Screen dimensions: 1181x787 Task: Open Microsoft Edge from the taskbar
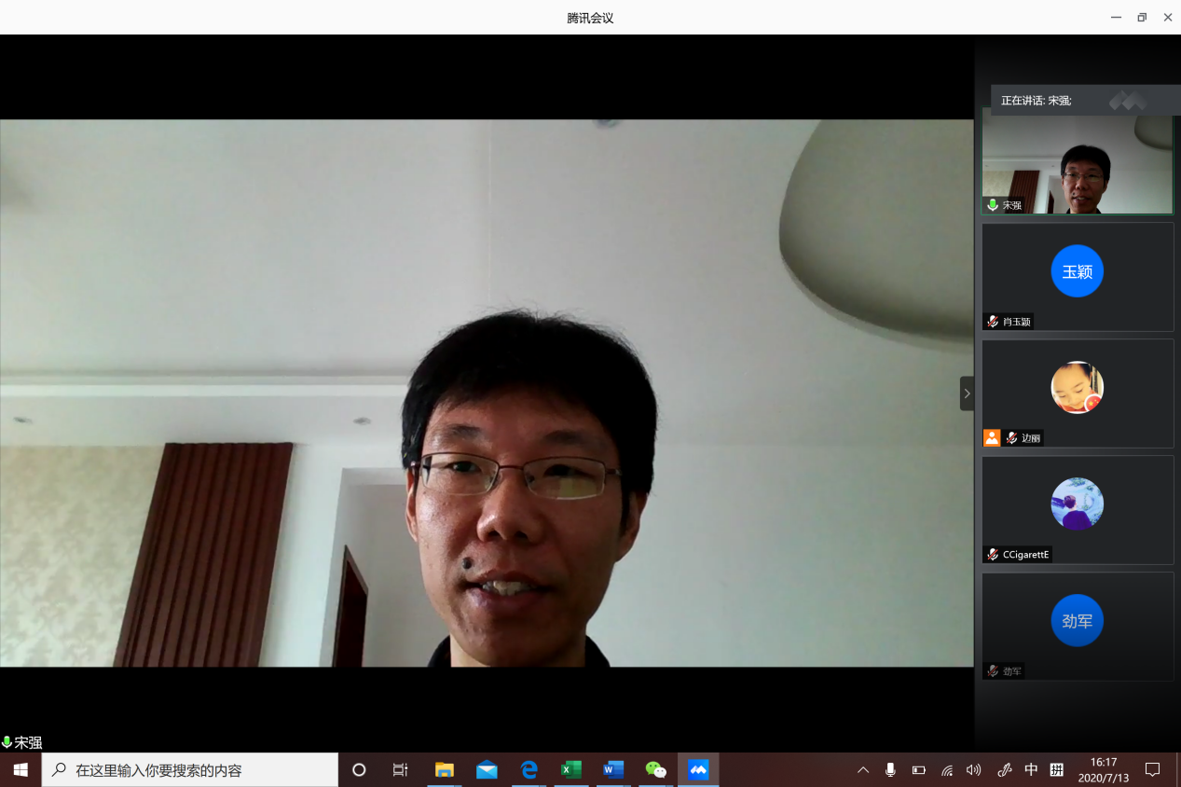[x=529, y=770]
